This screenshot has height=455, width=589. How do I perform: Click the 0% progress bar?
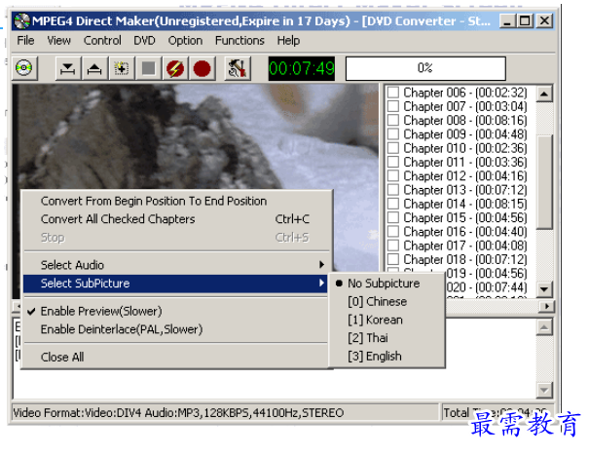(x=425, y=68)
